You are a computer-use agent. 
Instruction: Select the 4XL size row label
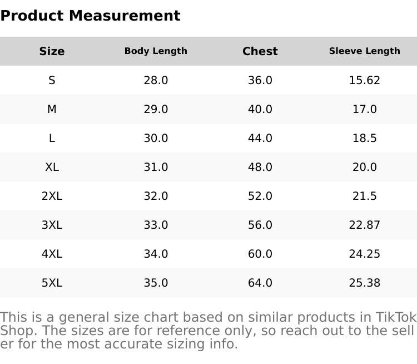pos(52,254)
